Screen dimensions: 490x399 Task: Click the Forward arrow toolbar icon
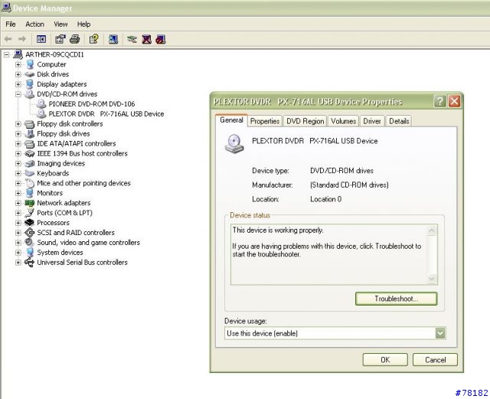coord(22,39)
